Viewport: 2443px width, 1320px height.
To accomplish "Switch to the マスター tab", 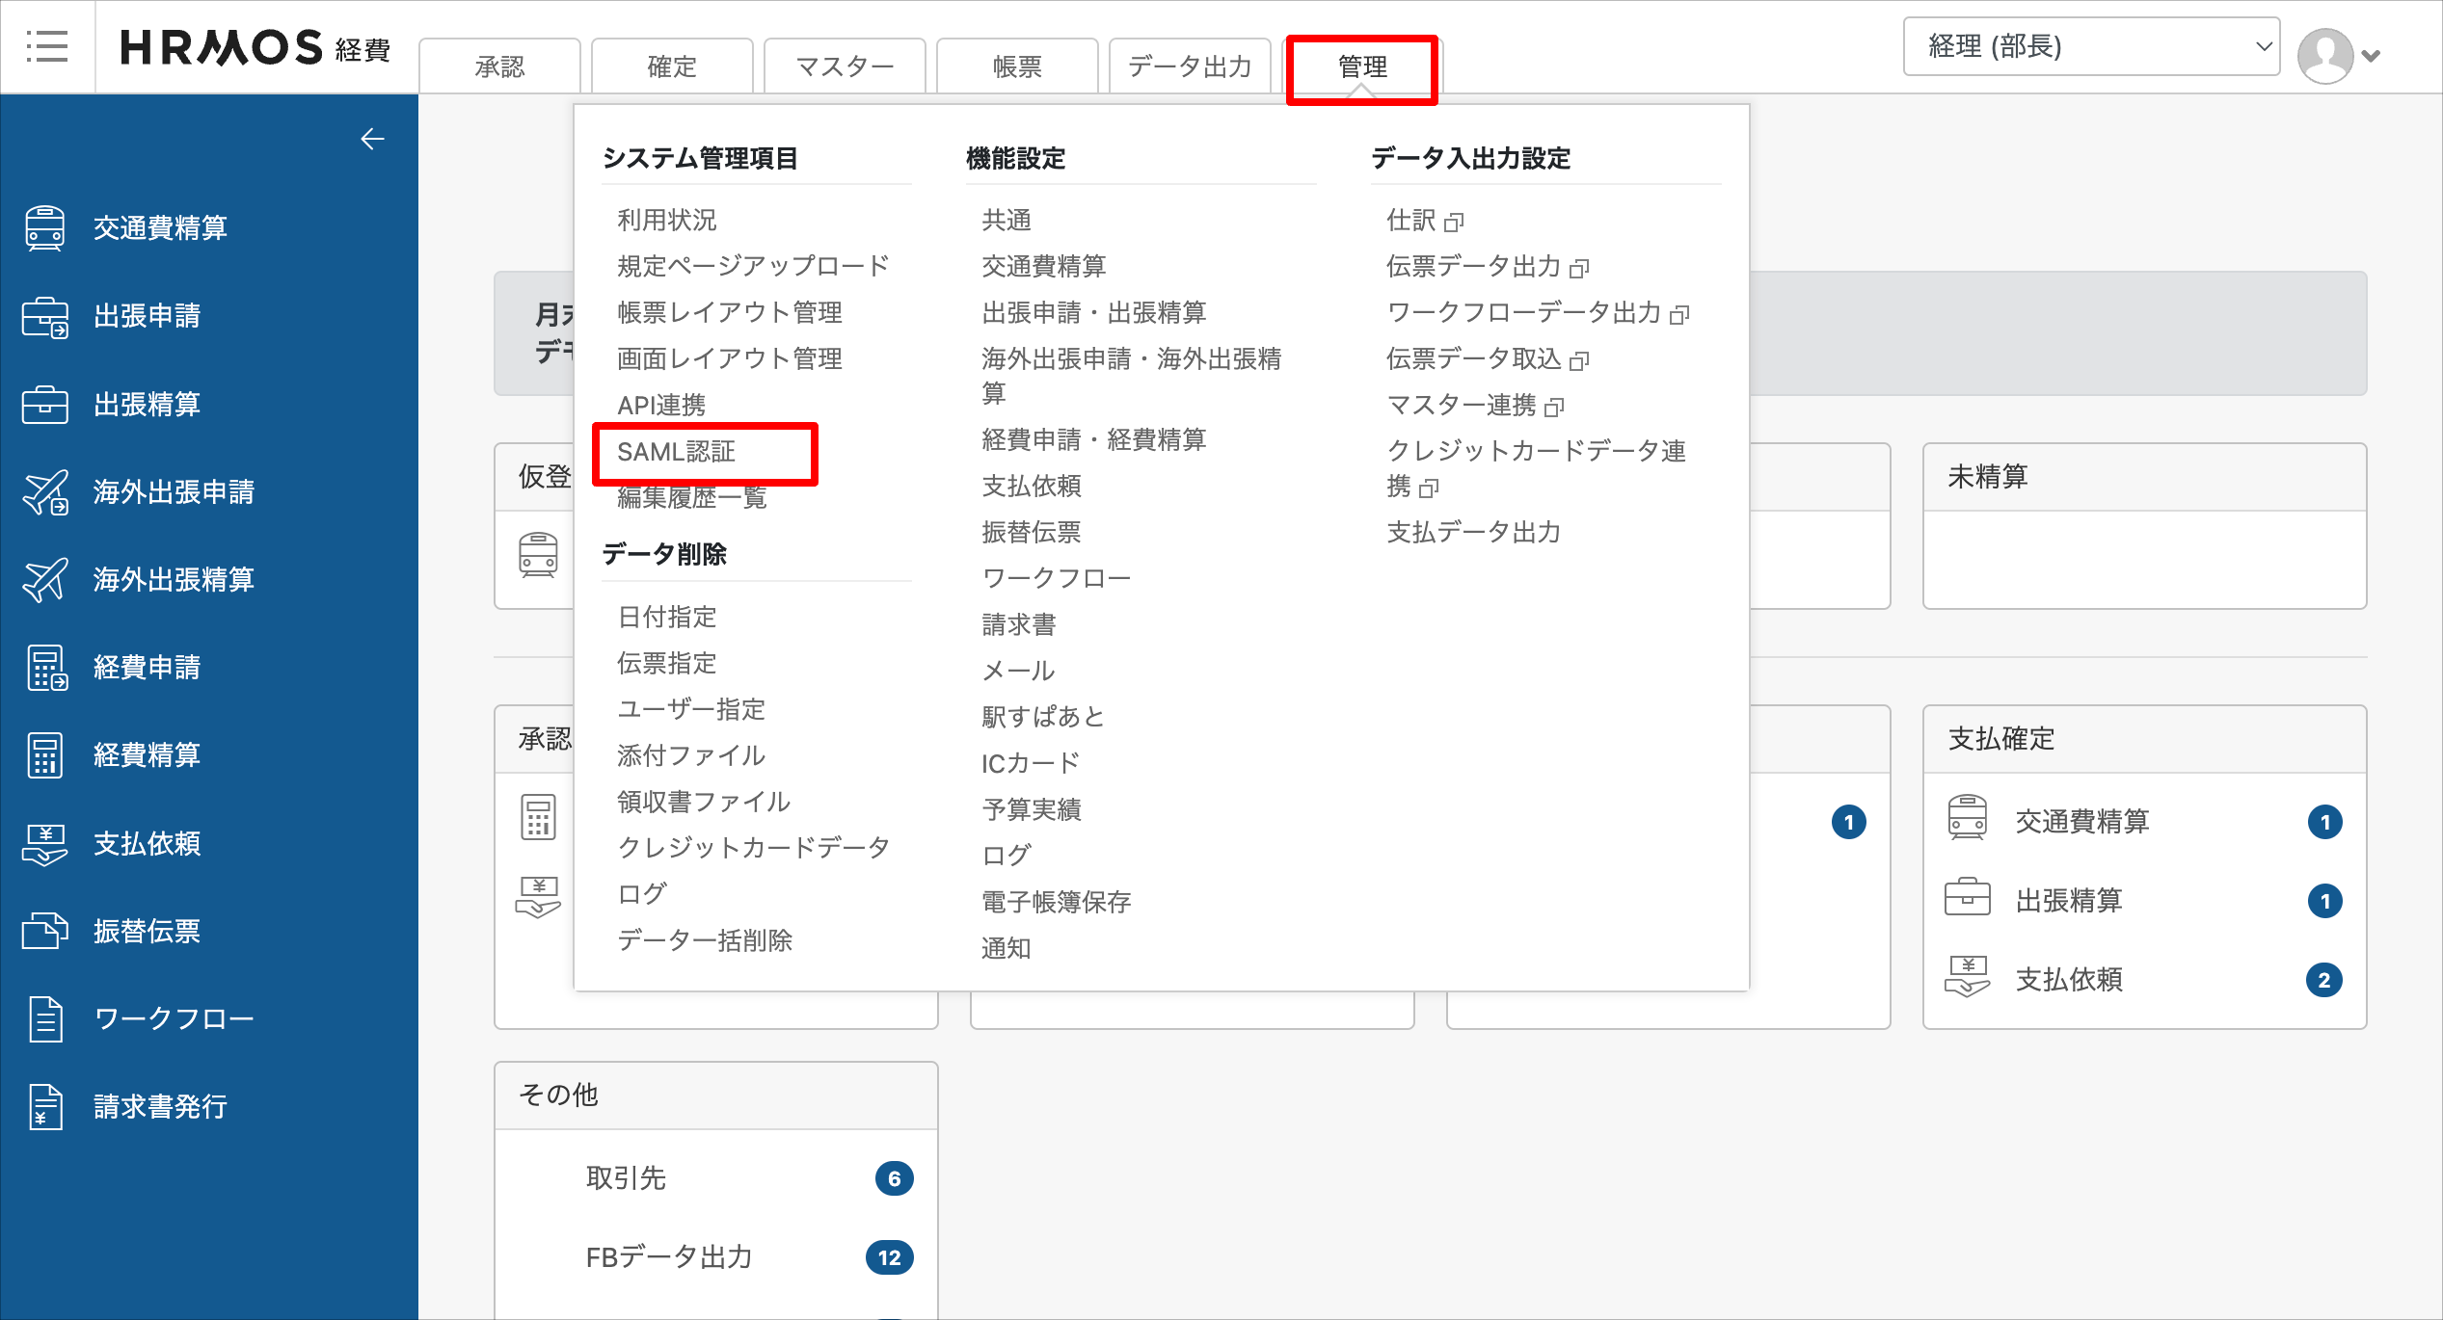I will click(x=844, y=66).
